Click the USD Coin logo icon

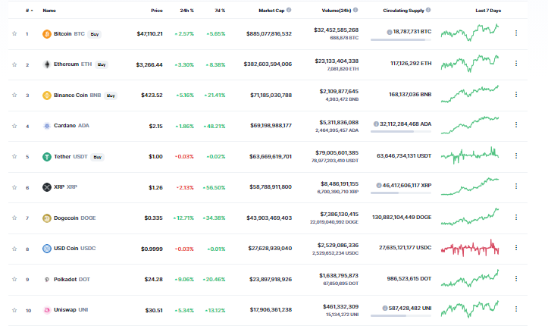(47, 249)
